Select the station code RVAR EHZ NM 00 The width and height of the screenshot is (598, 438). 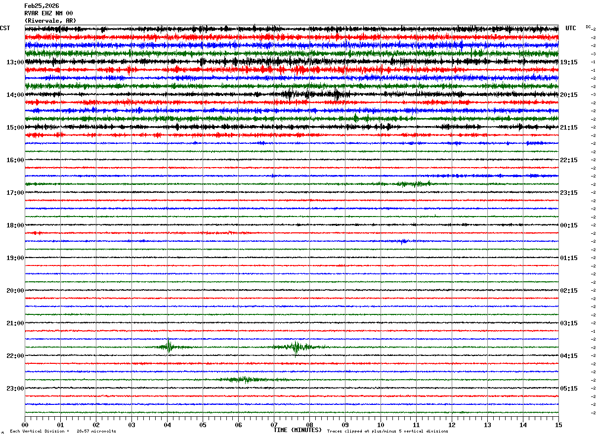[48, 13]
